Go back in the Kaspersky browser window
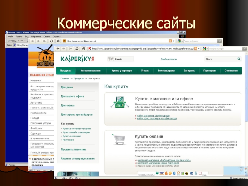The height and width of the screenshot is (186, 248). 58,49
